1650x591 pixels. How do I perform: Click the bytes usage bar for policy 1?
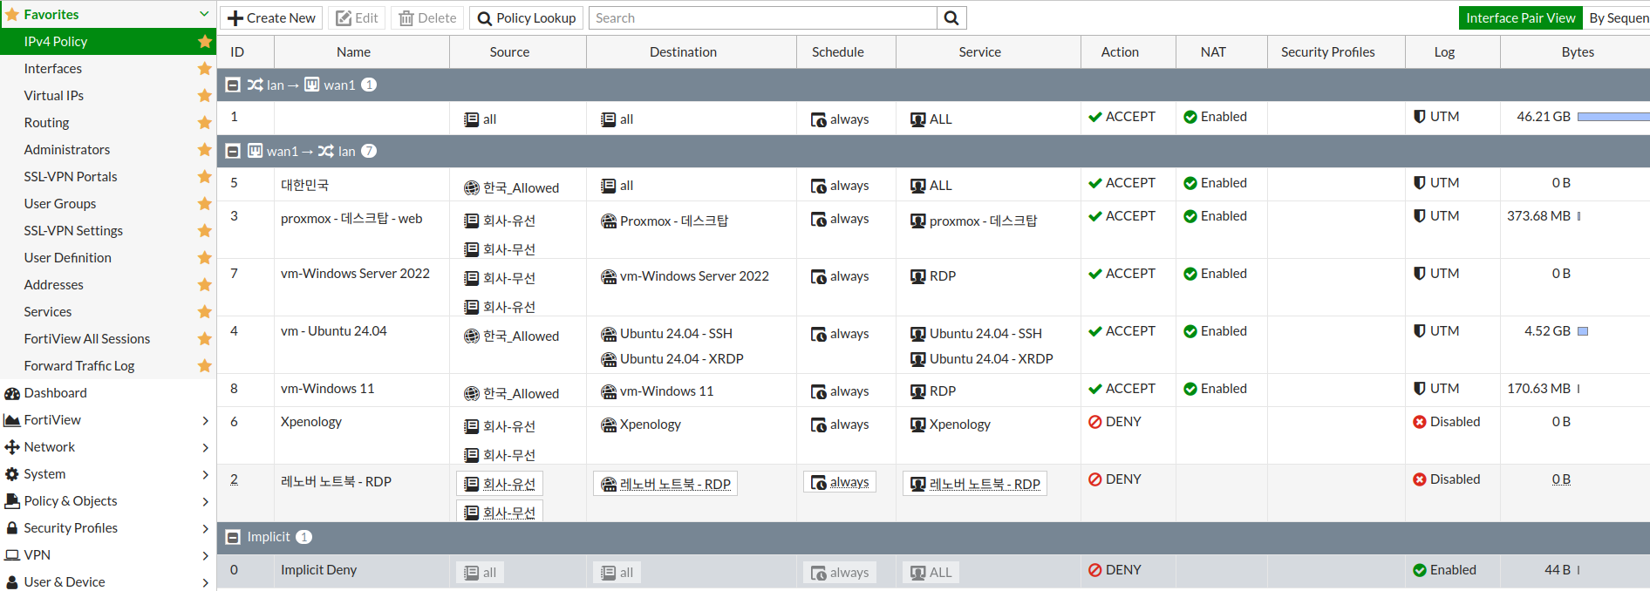pyautogui.click(x=1612, y=117)
